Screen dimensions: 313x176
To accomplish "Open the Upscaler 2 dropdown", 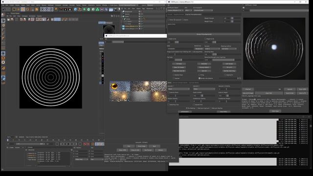I will [x=204, y=89].
